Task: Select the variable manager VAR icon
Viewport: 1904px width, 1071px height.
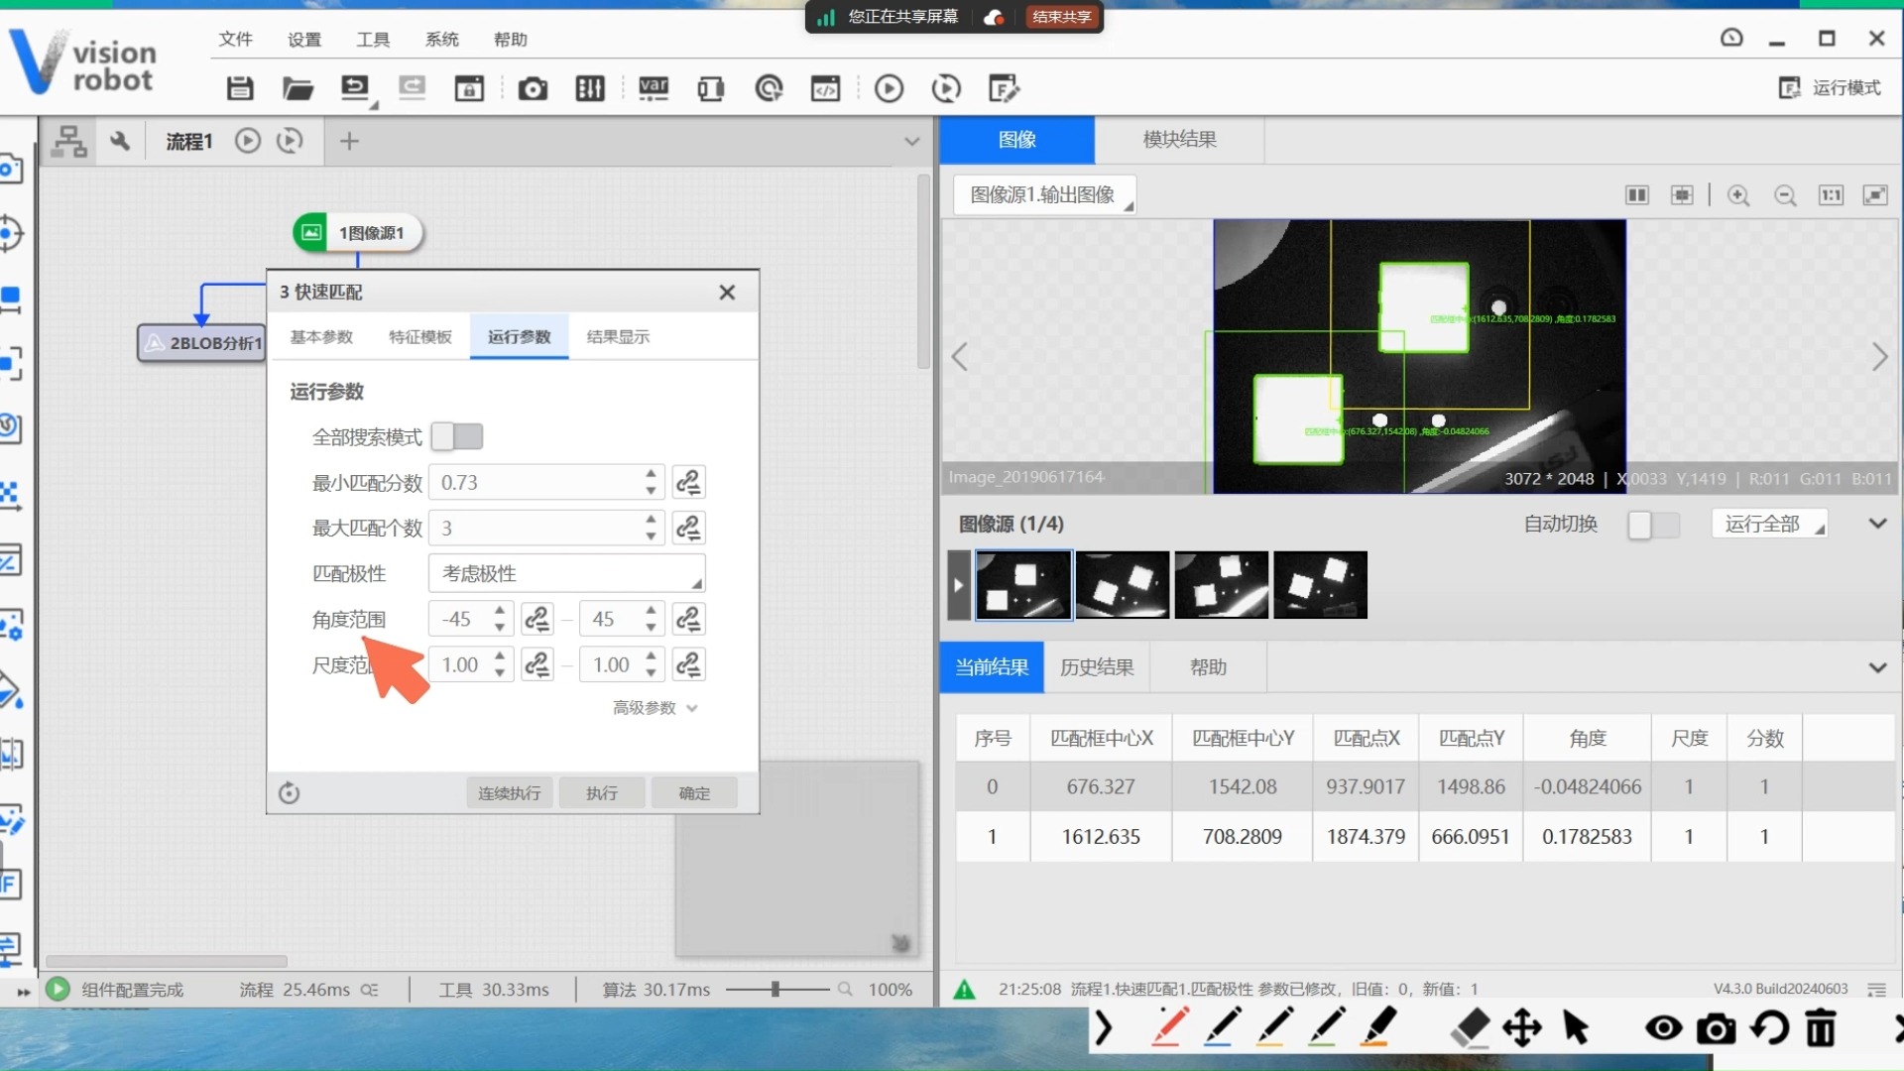Action: tap(652, 87)
